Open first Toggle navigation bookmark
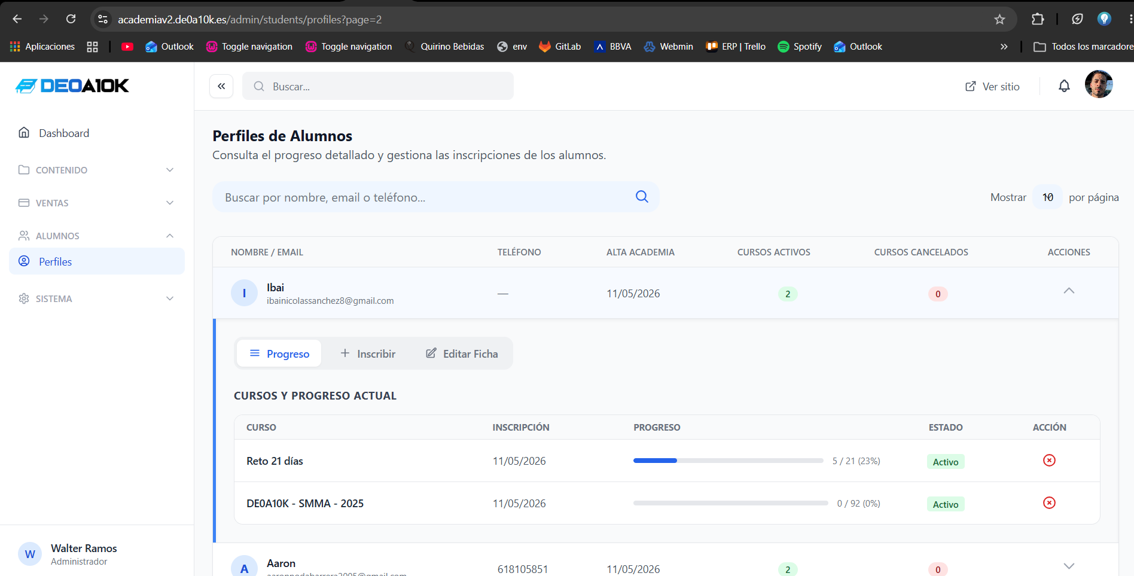The image size is (1134, 576). (x=249, y=47)
